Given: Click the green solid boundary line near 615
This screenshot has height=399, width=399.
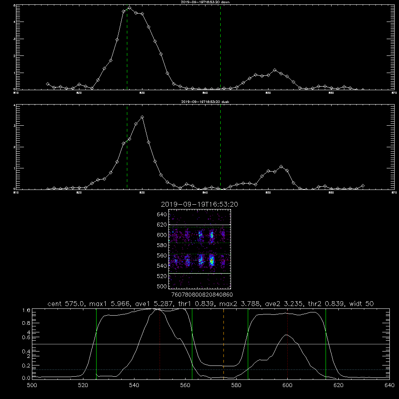Looking at the screenshot, I should tap(326, 344).
